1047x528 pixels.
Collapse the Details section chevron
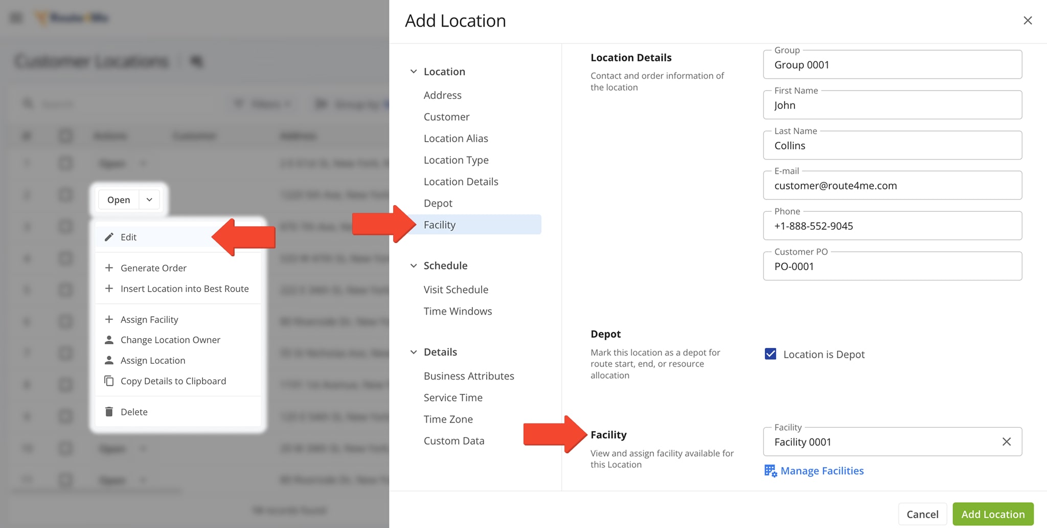point(414,352)
